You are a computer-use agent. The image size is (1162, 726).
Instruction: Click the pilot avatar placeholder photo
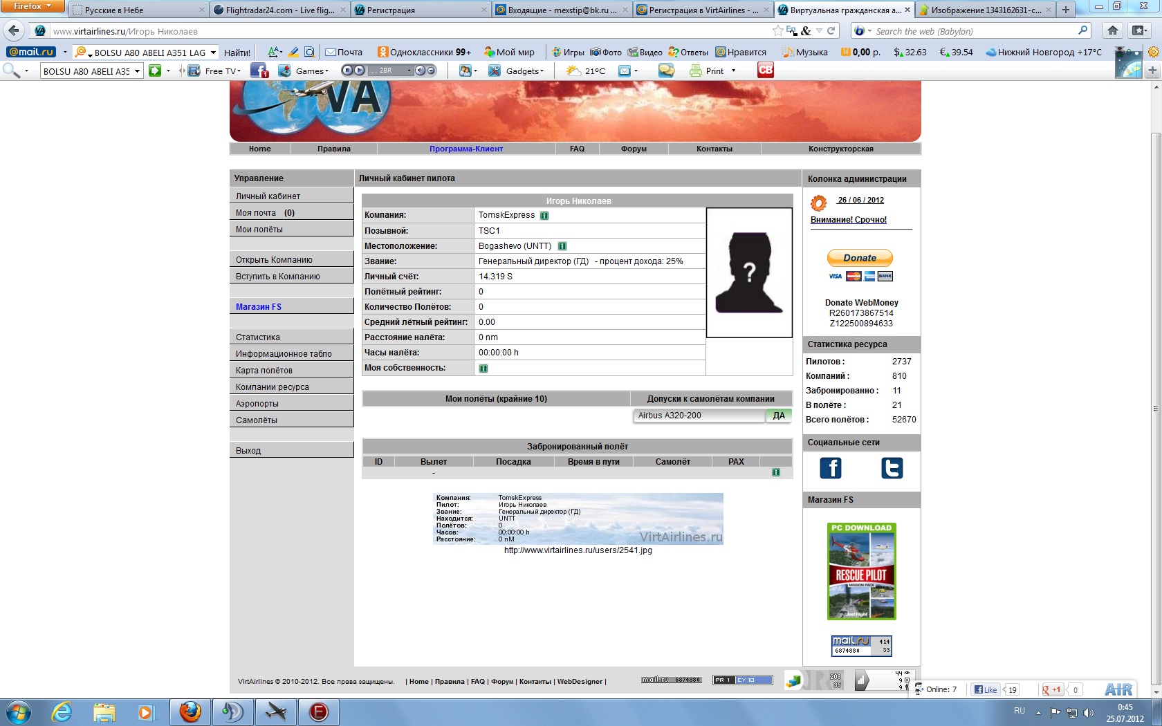coord(749,272)
